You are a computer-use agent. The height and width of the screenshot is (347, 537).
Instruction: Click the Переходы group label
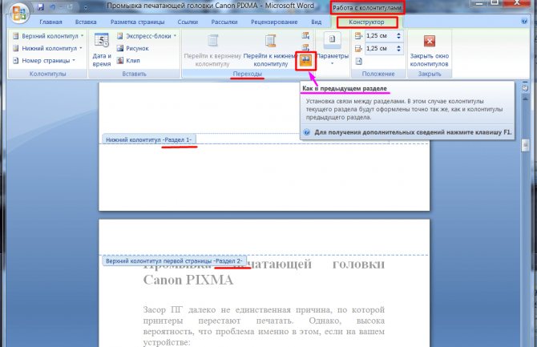[248, 74]
